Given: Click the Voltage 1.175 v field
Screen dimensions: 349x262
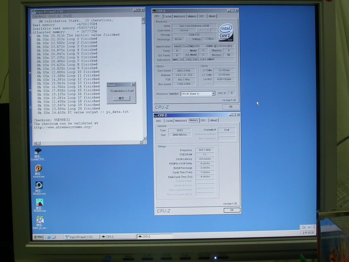Looking at the screenshot, I should (x=209, y=39).
